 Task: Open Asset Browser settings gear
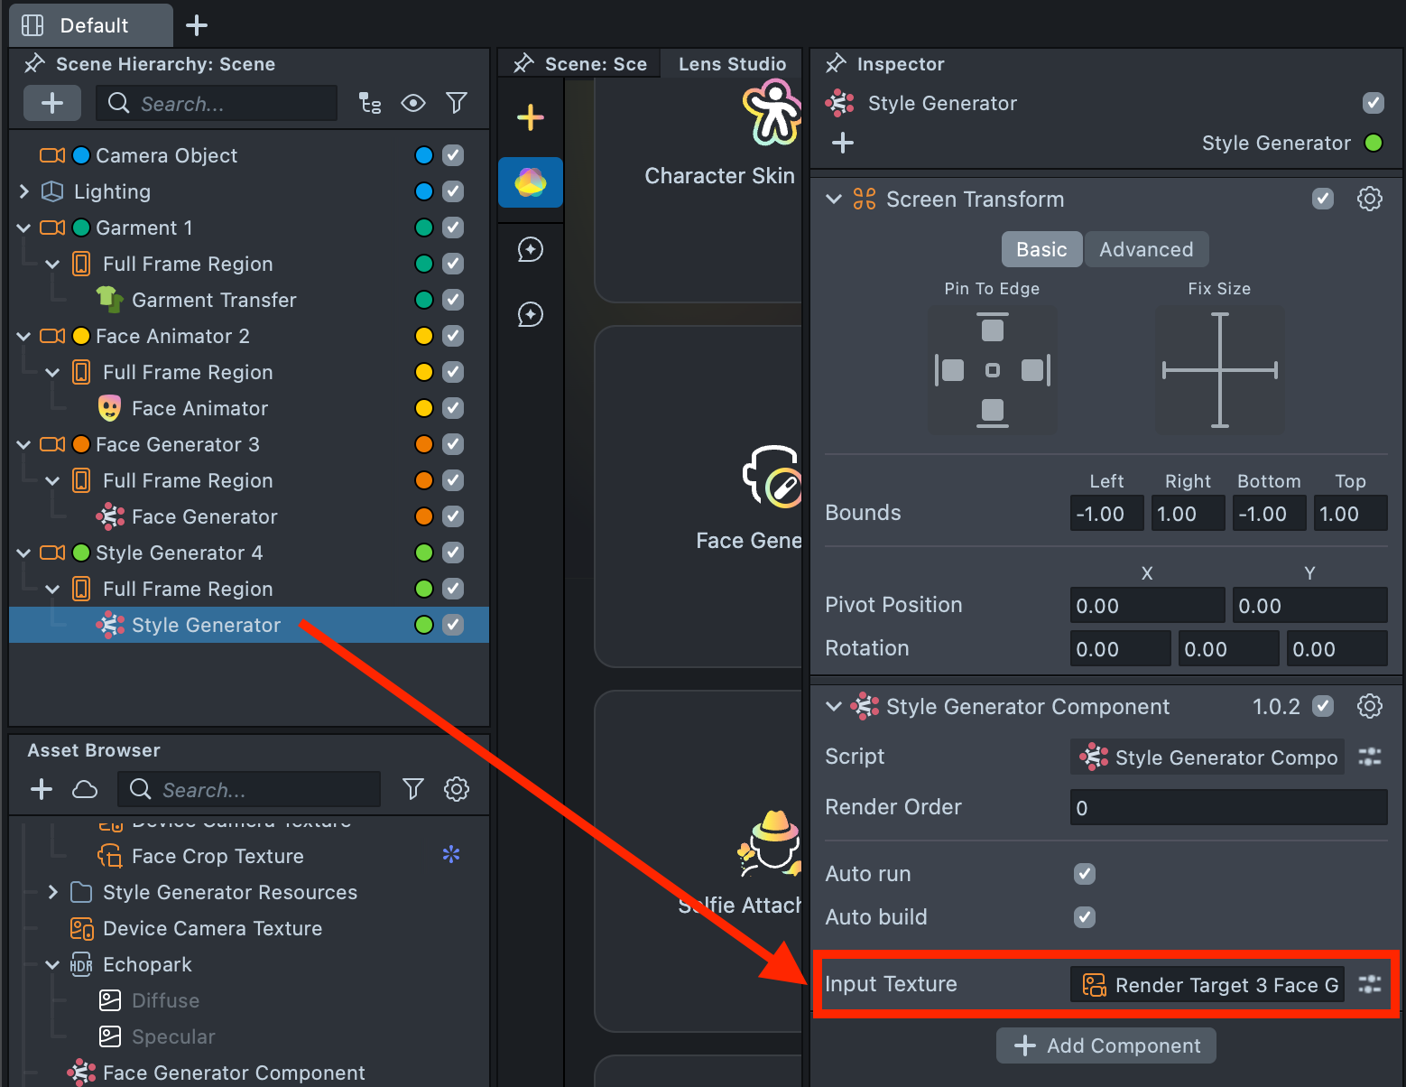(x=457, y=789)
